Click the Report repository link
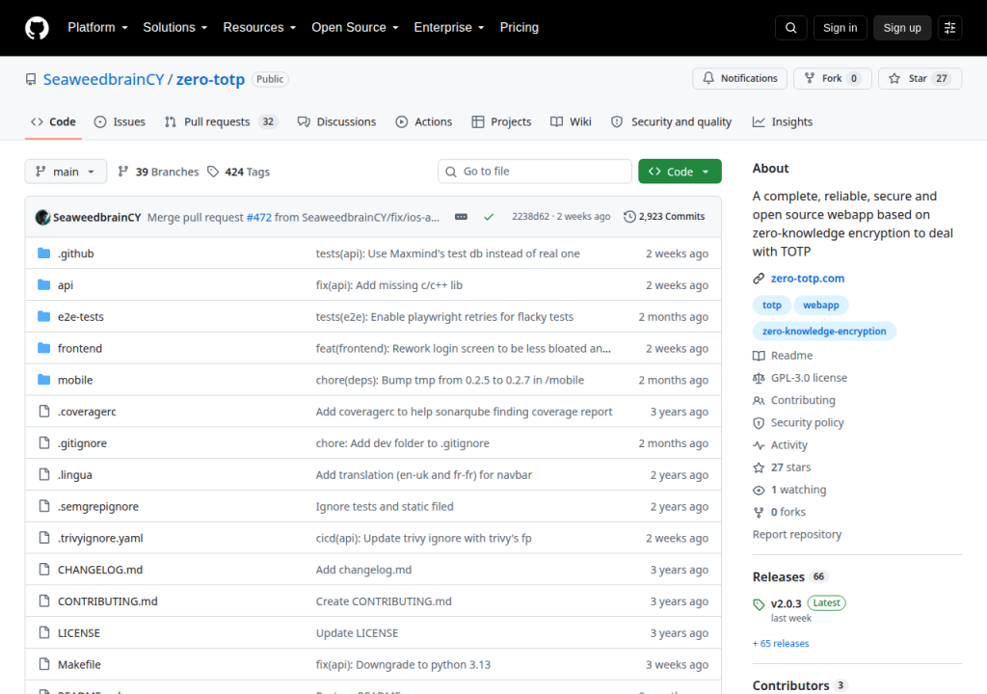 (797, 535)
